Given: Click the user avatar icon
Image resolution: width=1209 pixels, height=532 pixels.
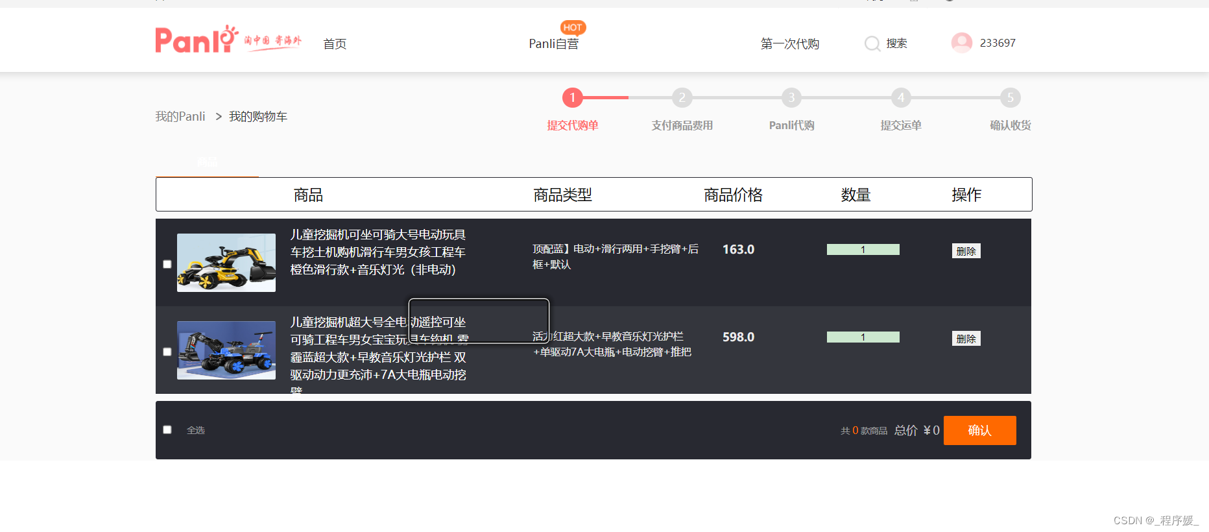Looking at the screenshot, I should point(962,43).
